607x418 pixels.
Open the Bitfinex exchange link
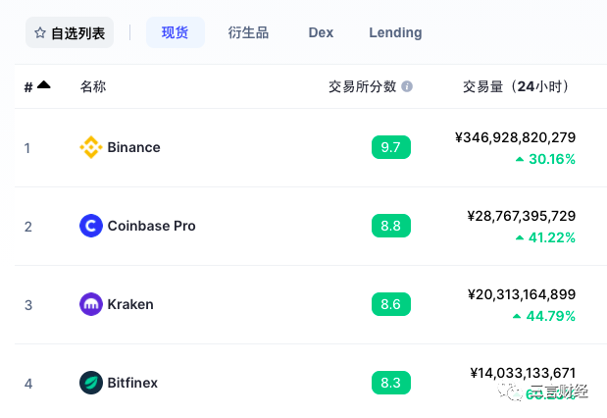point(132,383)
